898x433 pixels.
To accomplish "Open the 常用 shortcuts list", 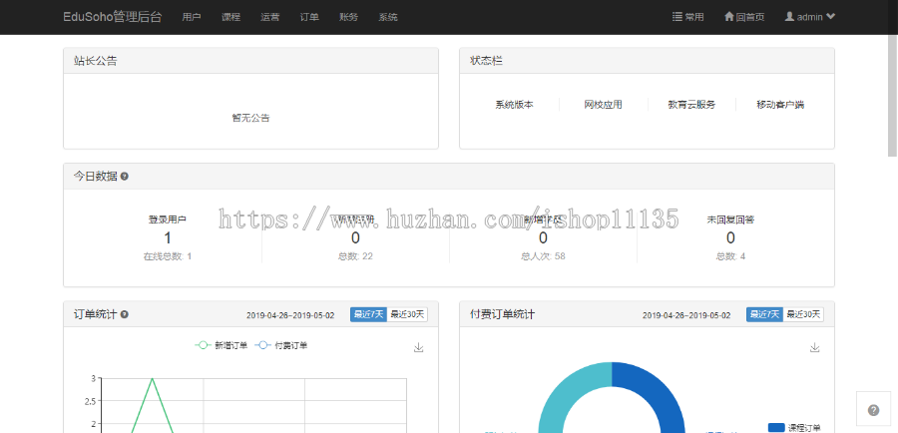I will click(x=687, y=17).
